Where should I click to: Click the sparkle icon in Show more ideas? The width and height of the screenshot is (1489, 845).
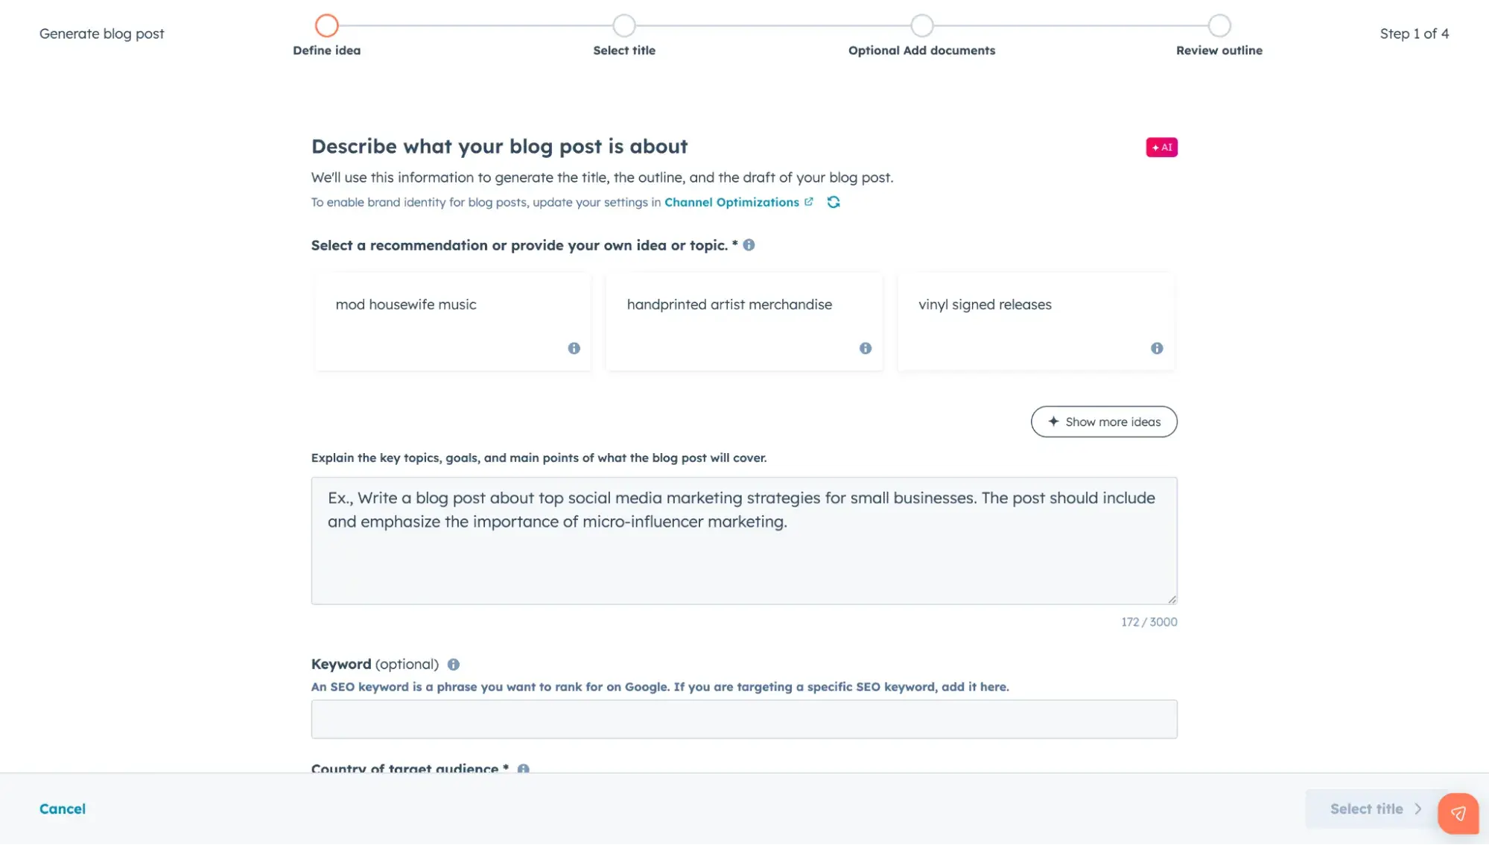[x=1053, y=421]
